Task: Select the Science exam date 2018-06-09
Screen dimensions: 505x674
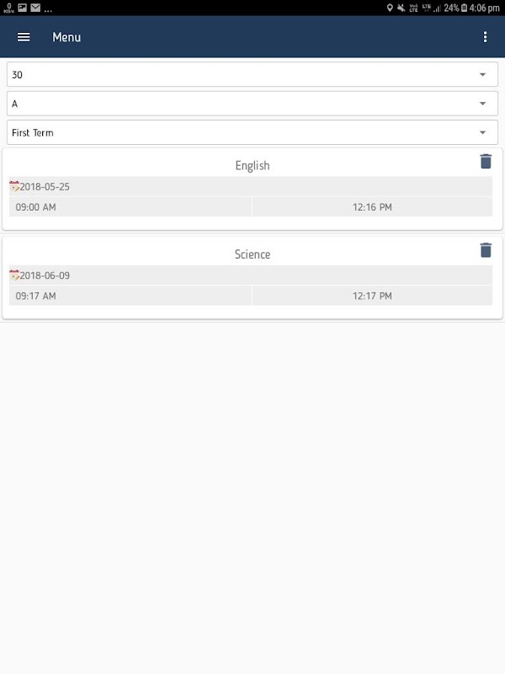Action: 45,275
